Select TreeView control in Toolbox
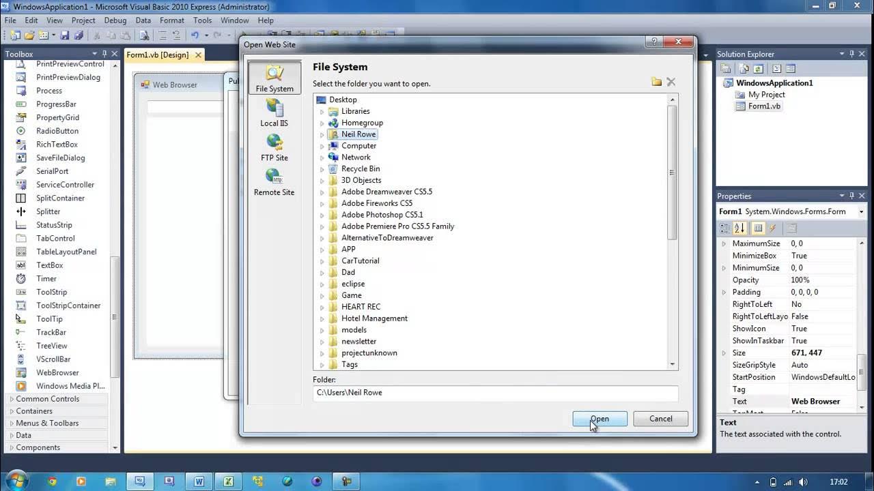The height and width of the screenshot is (491, 874). point(52,346)
